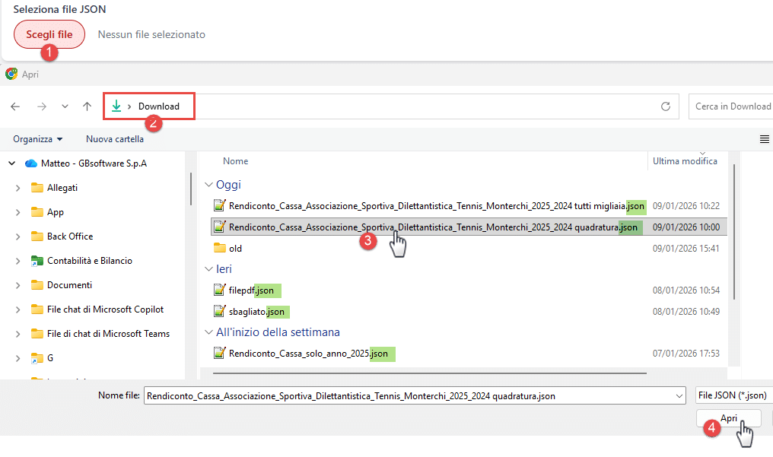773x457 pixels.
Task: Sort by the Nome column header
Action: (235, 161)
